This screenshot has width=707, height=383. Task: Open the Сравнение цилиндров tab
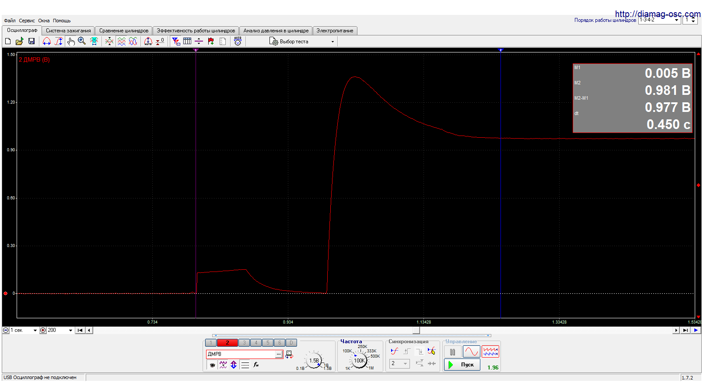[124, 31]
